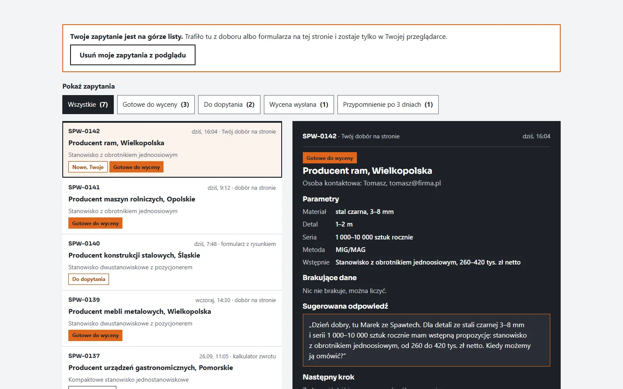623x389 pixels.
Task: Click the SPW-0141 inquiry number
Action: click(x=84, y=187)
